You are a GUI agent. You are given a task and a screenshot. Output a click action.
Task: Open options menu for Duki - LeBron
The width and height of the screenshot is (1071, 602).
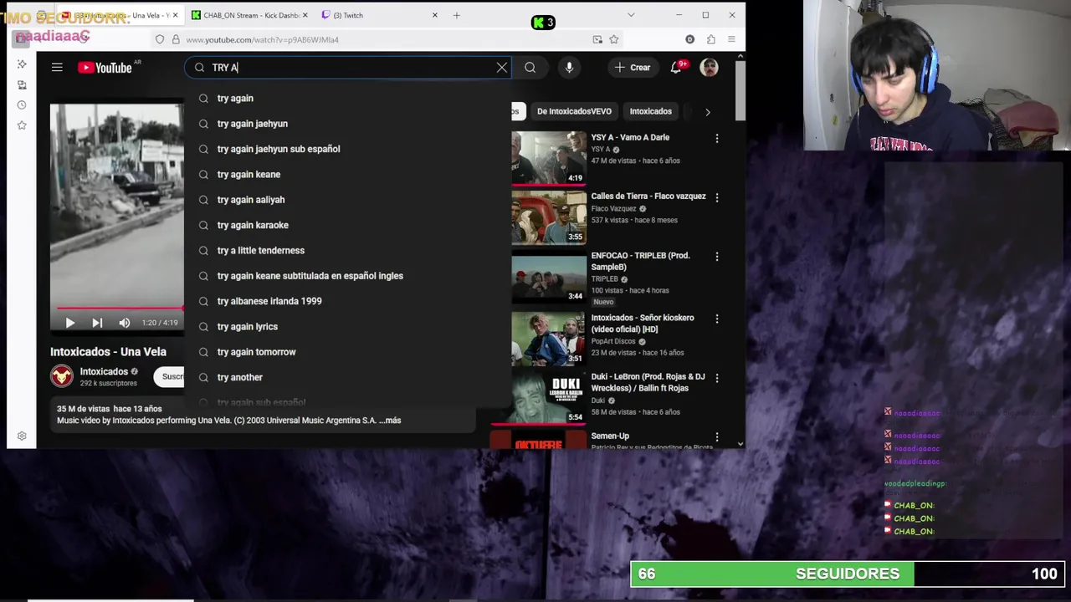pos(717,378)
